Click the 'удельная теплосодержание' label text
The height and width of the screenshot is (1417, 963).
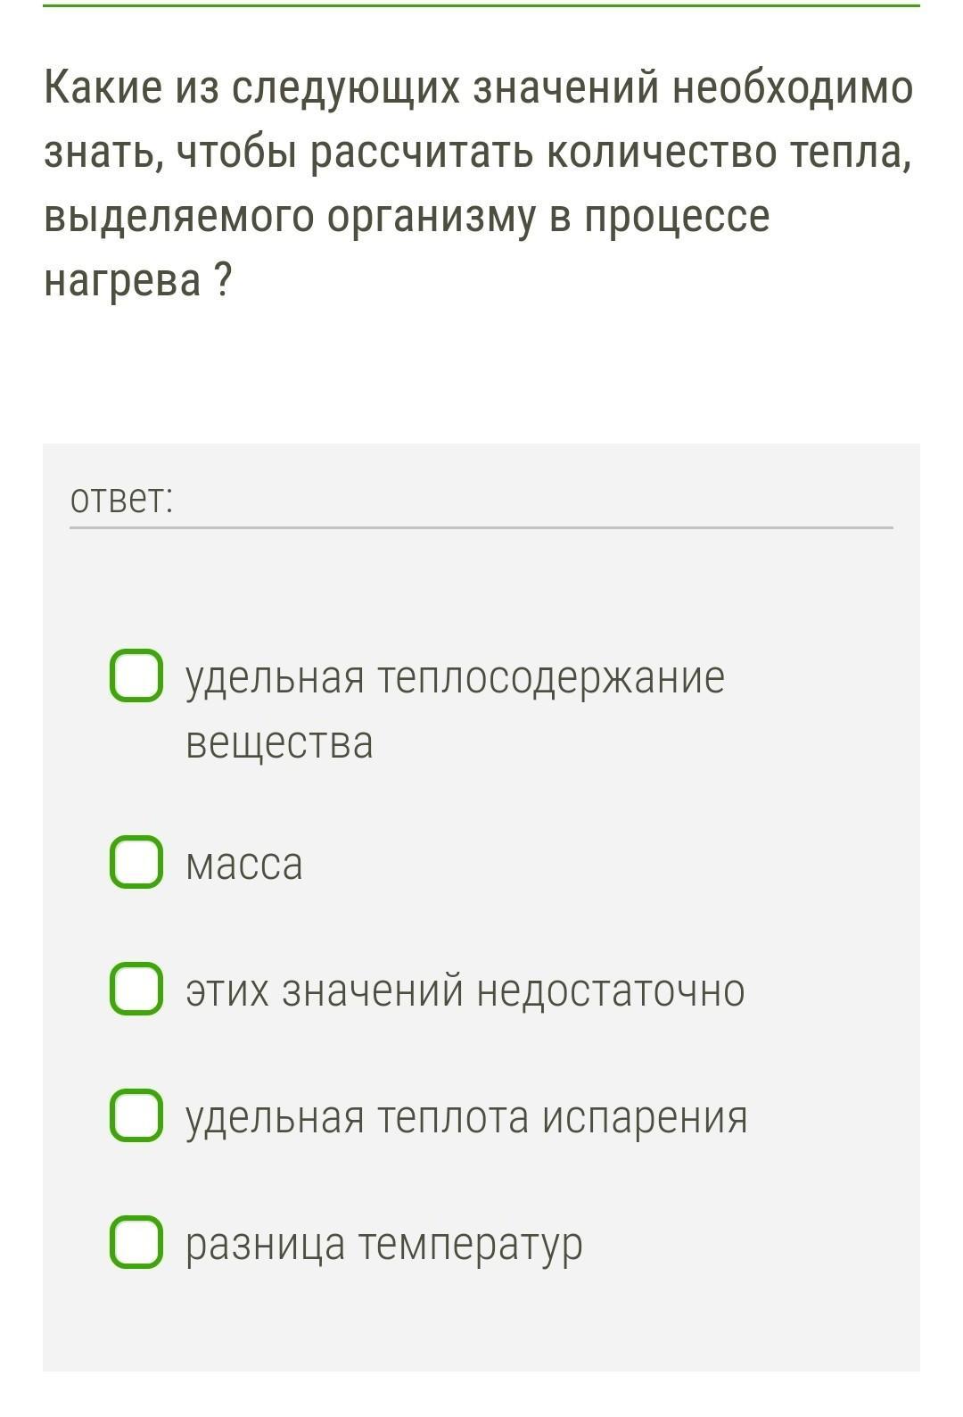pyautogui.click(x=455, y=677)
